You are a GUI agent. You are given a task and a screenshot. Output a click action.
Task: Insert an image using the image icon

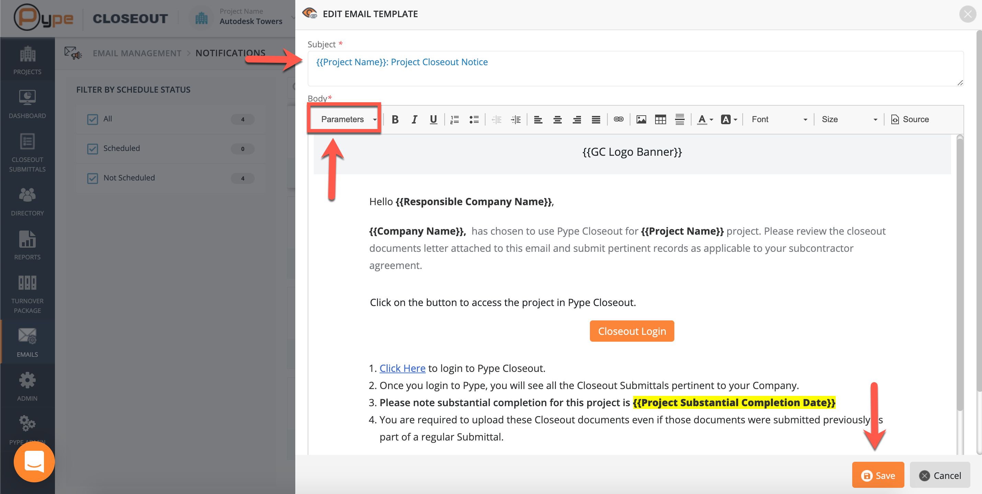tap(641, 120)
